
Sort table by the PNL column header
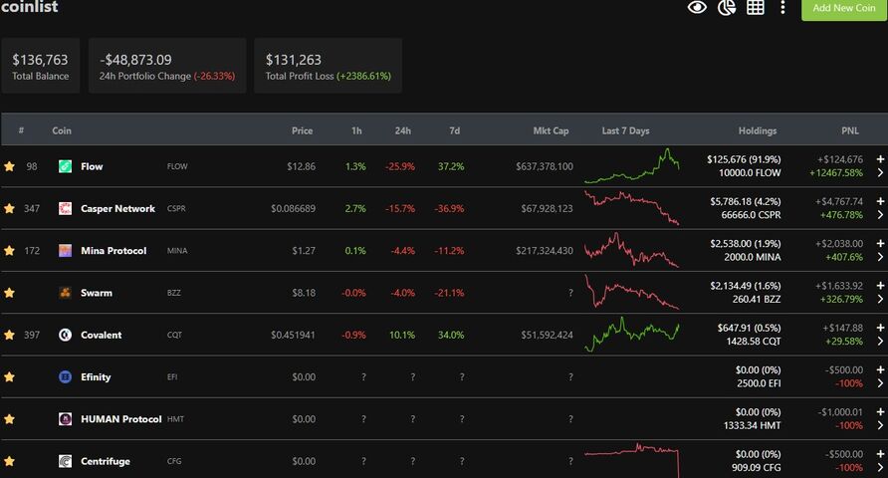coord(849,130)
